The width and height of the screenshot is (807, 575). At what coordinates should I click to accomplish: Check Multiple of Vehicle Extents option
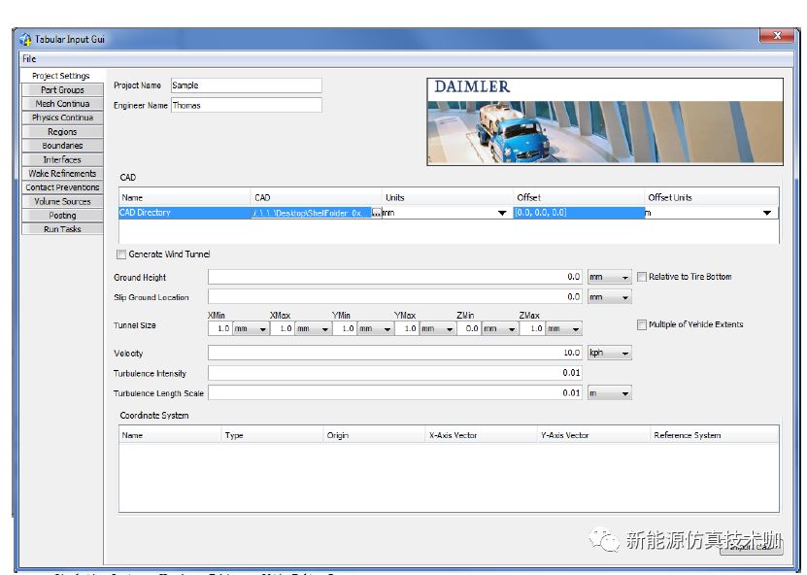[642, 324]
